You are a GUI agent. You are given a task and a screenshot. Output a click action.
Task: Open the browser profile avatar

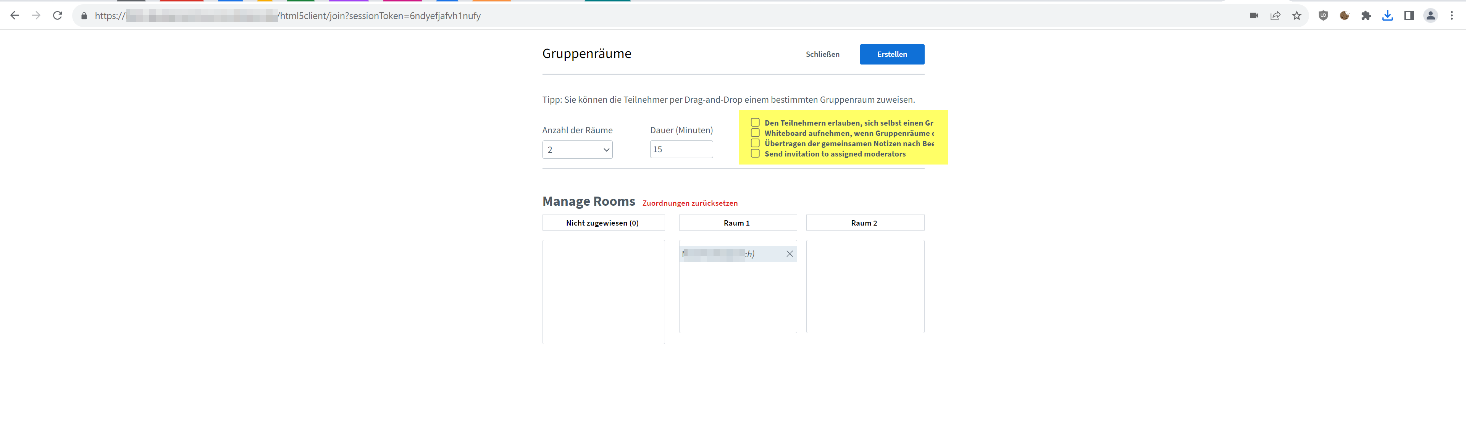point(1430,15)
